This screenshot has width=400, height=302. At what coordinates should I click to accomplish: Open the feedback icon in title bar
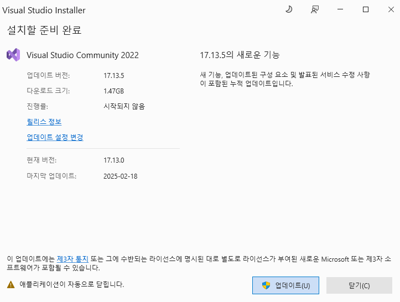coord(315,10)
